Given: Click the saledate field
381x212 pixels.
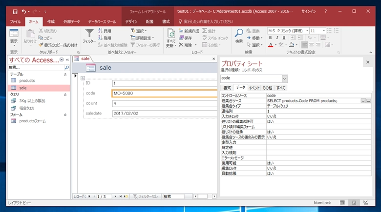Looking at the screenshot, I should pos(165,114).
